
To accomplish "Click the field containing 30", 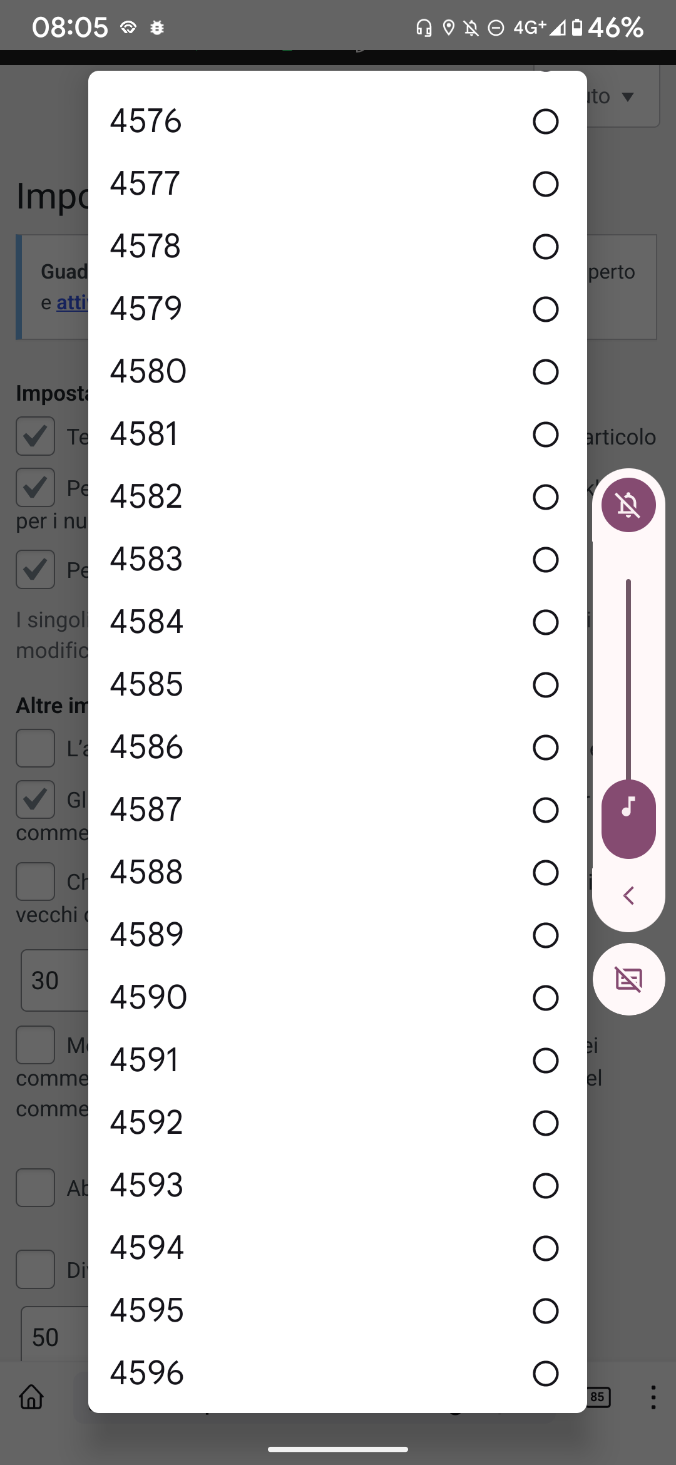I will 55,980.
